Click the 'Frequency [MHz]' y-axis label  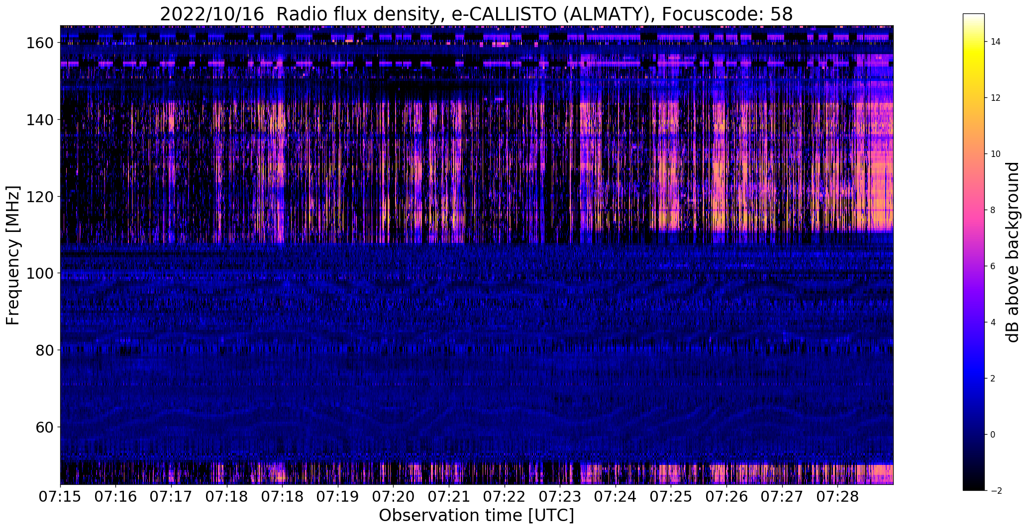pyautogui.click(x=13, y=255)
